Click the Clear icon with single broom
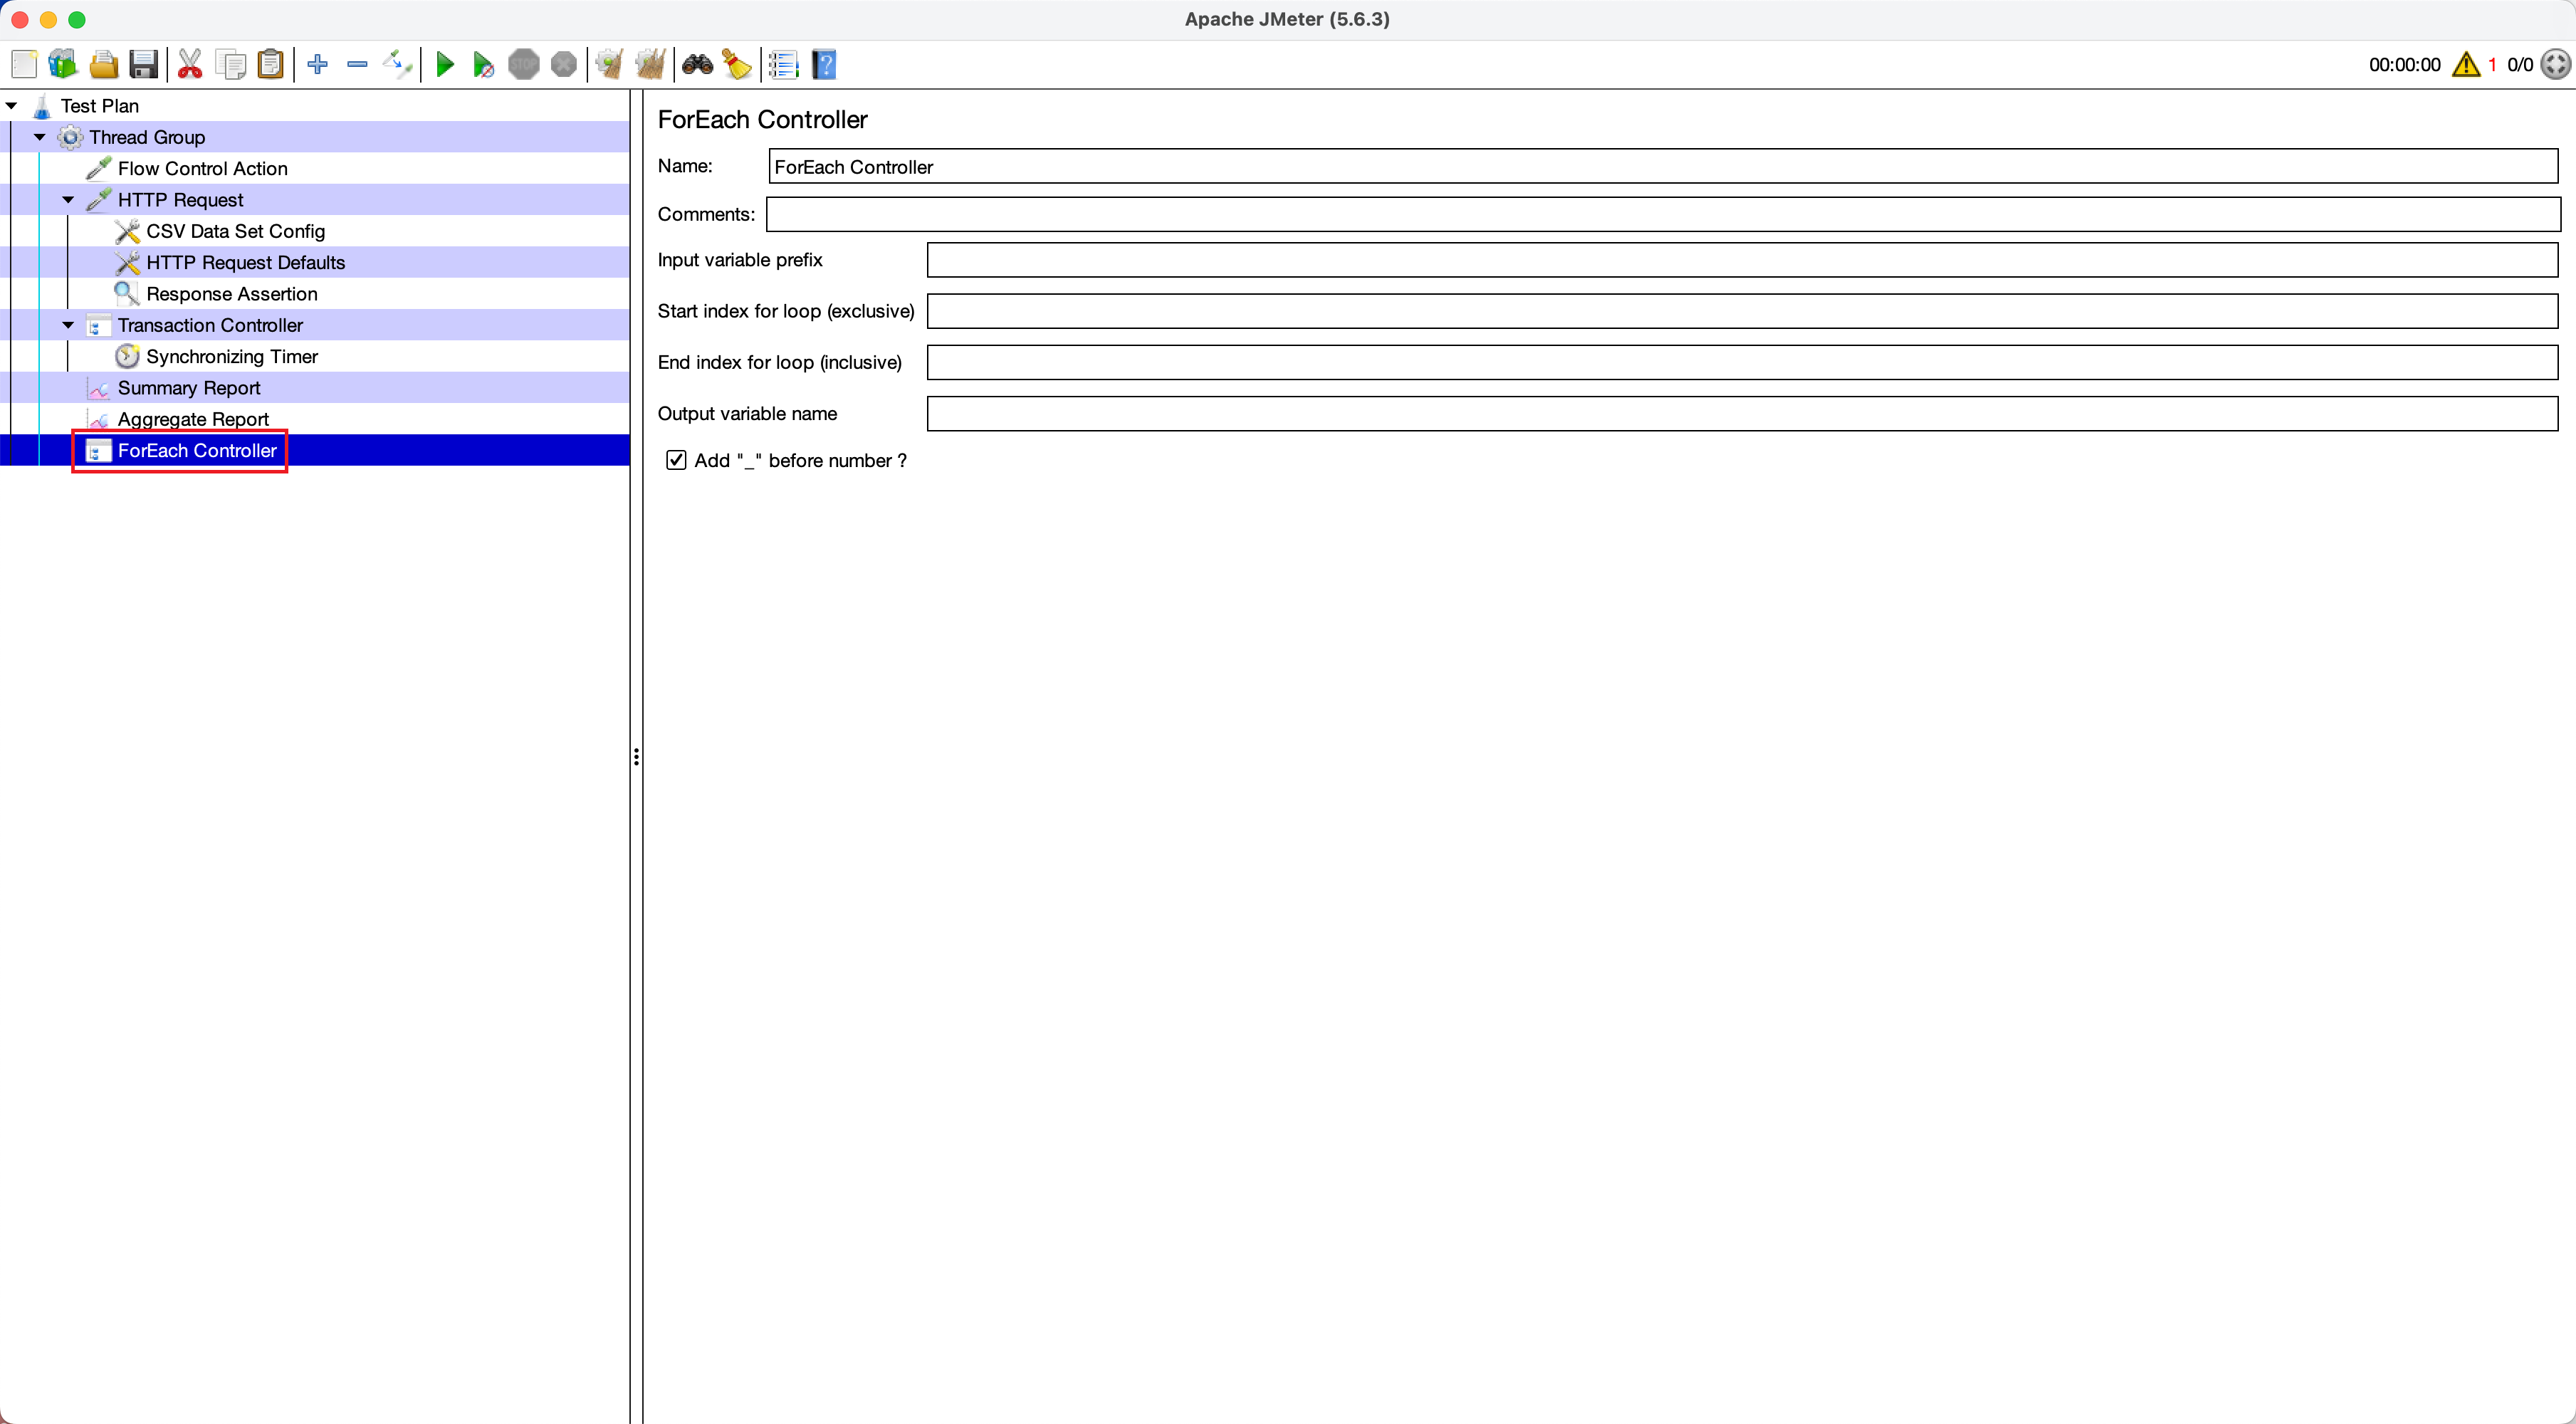 609,65
